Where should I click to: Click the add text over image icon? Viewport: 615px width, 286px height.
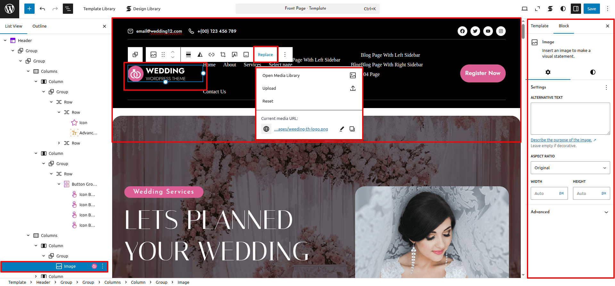coord(235,55)
